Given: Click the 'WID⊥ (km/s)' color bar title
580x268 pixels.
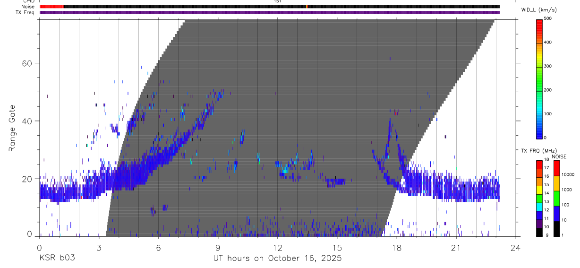Looking at the screenshot, I should point(540,10).
